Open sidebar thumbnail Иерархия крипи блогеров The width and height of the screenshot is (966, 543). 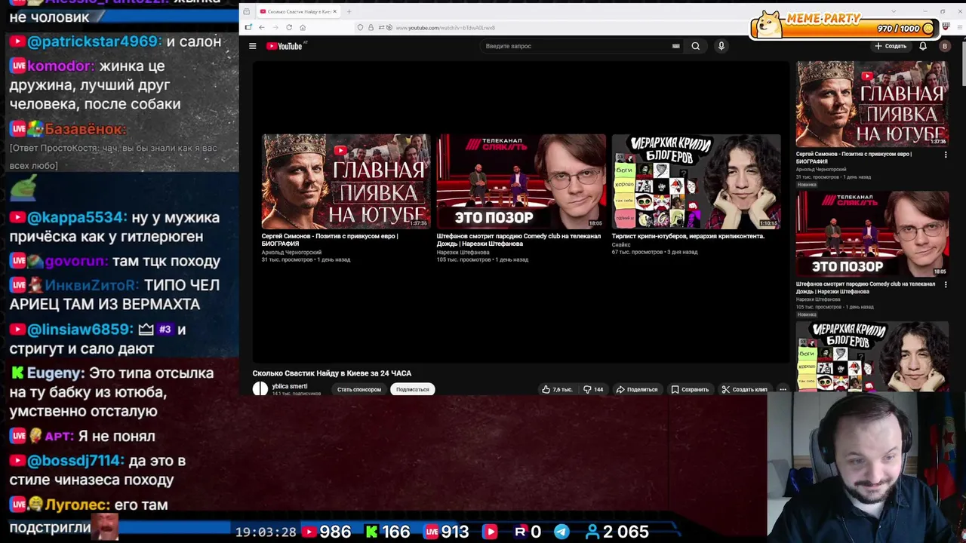click(x=872, y=356)
